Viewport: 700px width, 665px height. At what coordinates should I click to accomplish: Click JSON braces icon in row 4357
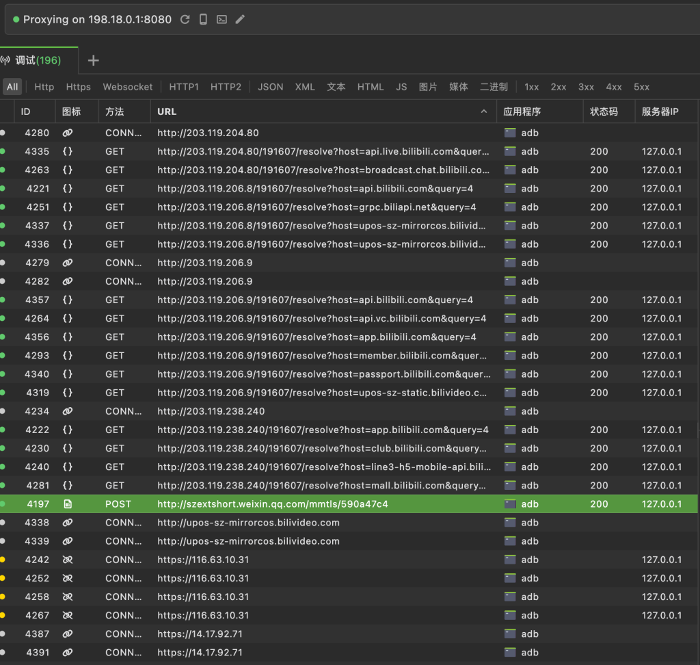coord(68,300)
